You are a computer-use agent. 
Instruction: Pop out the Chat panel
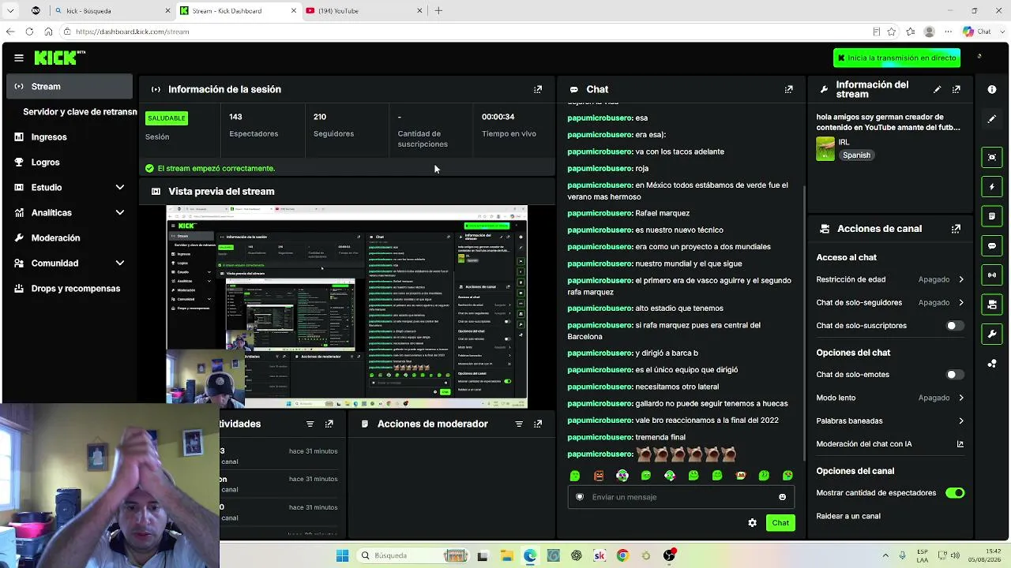click(x=788, y=89)
